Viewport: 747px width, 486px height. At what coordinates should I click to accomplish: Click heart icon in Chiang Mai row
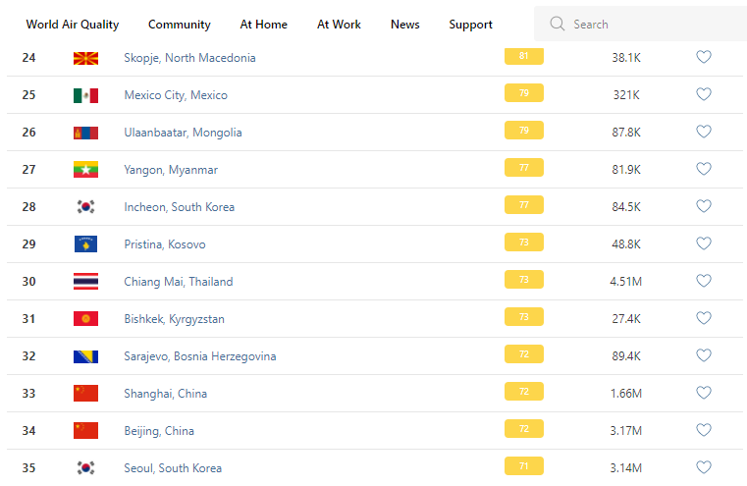point(704,281)
